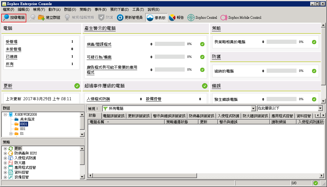327x187 pixels.
Task: Select 防病毒與 HIPS policy icon
Action: coord(11,153)
